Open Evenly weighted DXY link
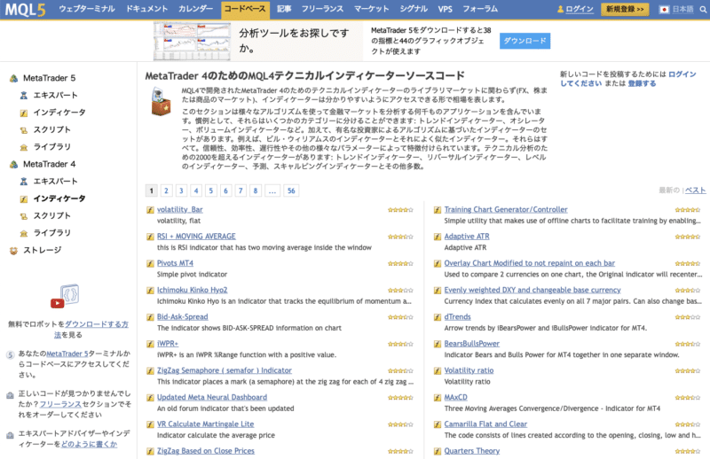Image resolution: width=710 pixels, height=459 pixels. (532, 291)
